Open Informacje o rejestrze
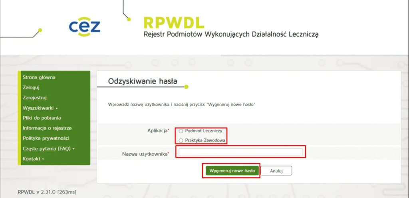This screenshot has height=198, width=409. 47,128
